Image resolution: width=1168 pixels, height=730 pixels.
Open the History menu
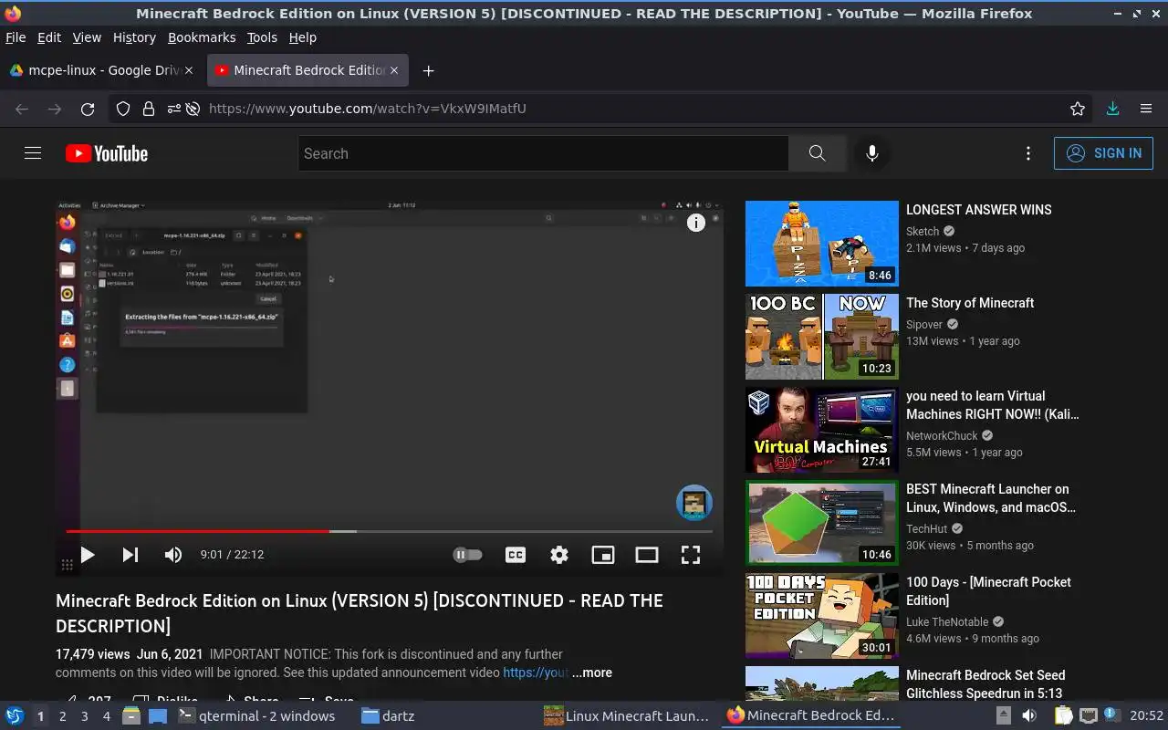click(134, 37)
